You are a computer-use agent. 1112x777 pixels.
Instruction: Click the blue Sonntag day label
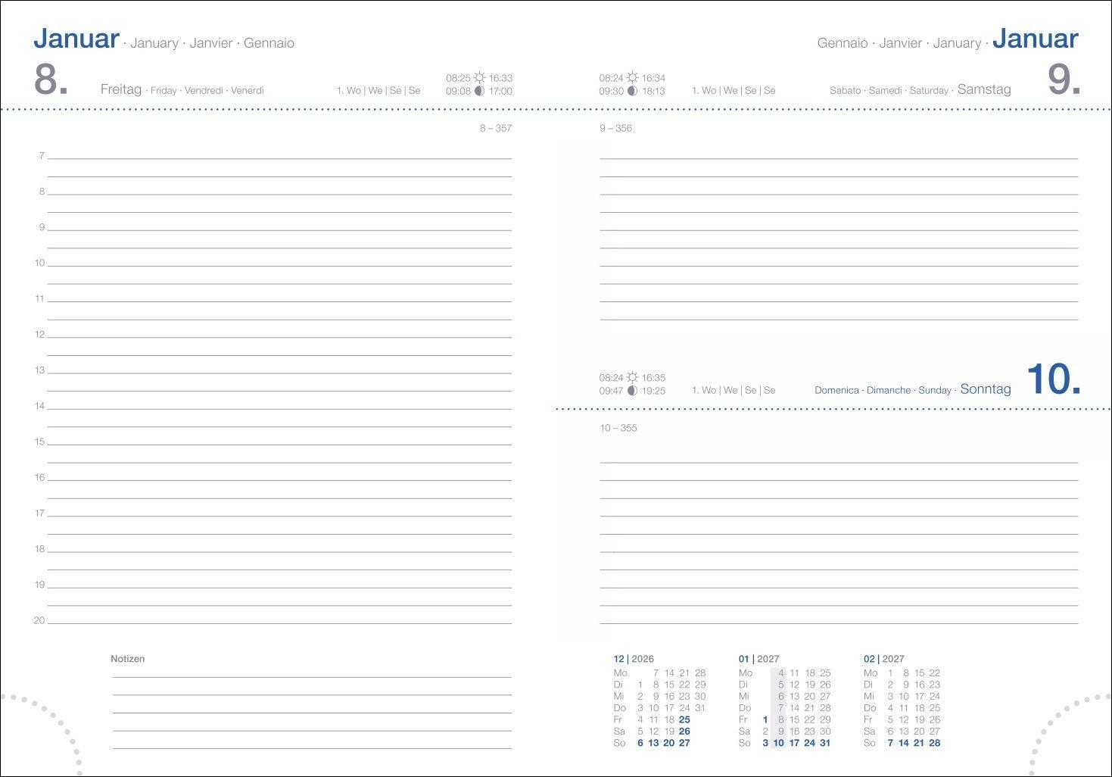click(x=985, y=389)
